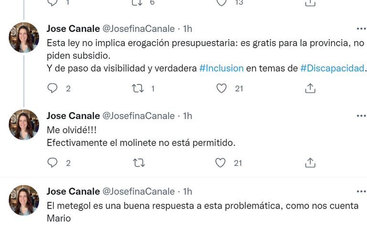The width and height of the screenshot is (367, 232).
Task: Reply to the erogación presupuestaria tweet
Action: click(x=53, y=88)
